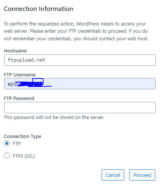Click the FTP option label text
The image size is (161, 189).
[x=17, y=144]
